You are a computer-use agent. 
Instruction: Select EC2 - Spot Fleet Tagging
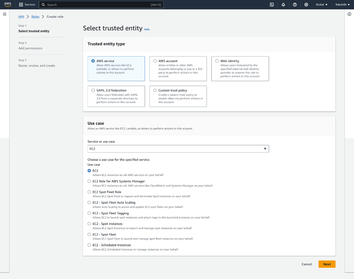[x=89, y=213]
